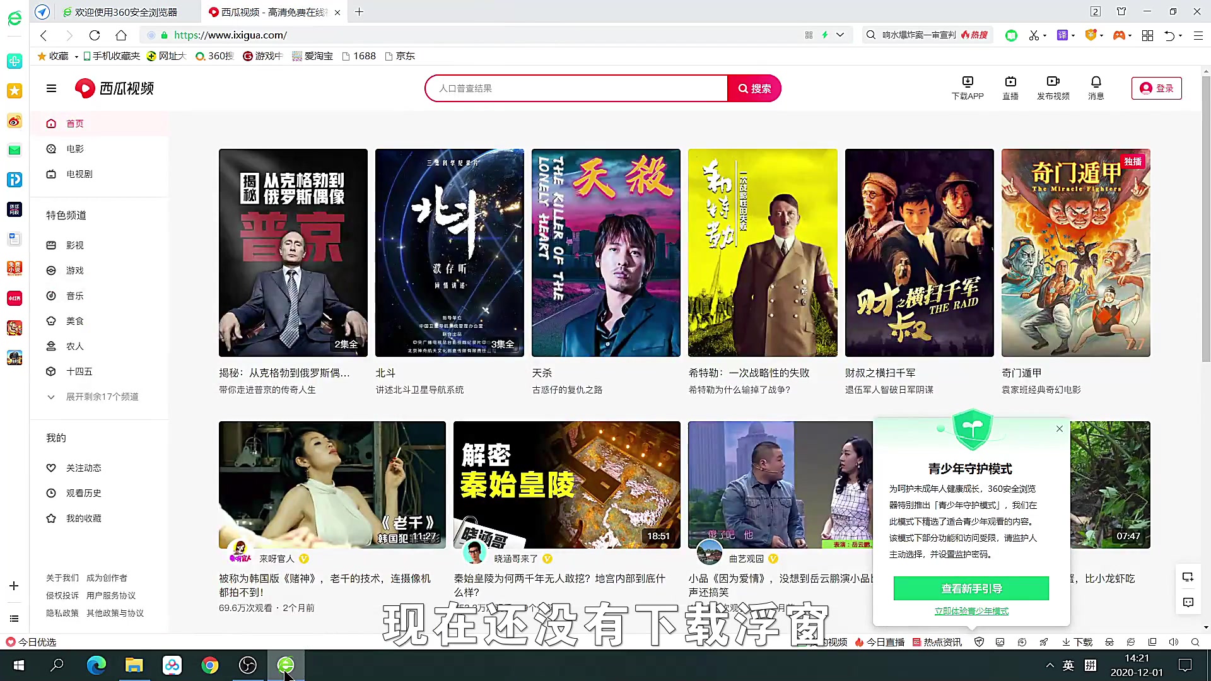
Task: Open 观看历史 watch history
Action: (x=100, y=493)
